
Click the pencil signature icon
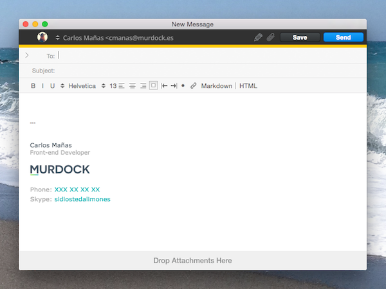coord(258,37)
